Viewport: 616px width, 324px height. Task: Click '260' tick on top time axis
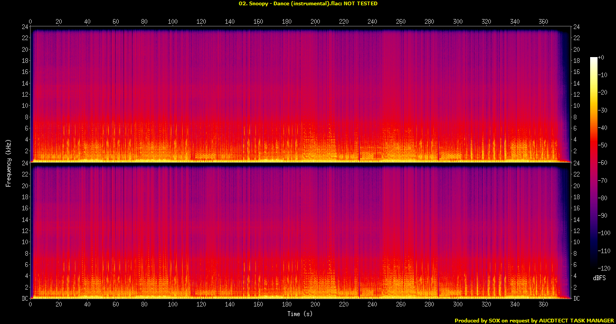coord(401,22)
